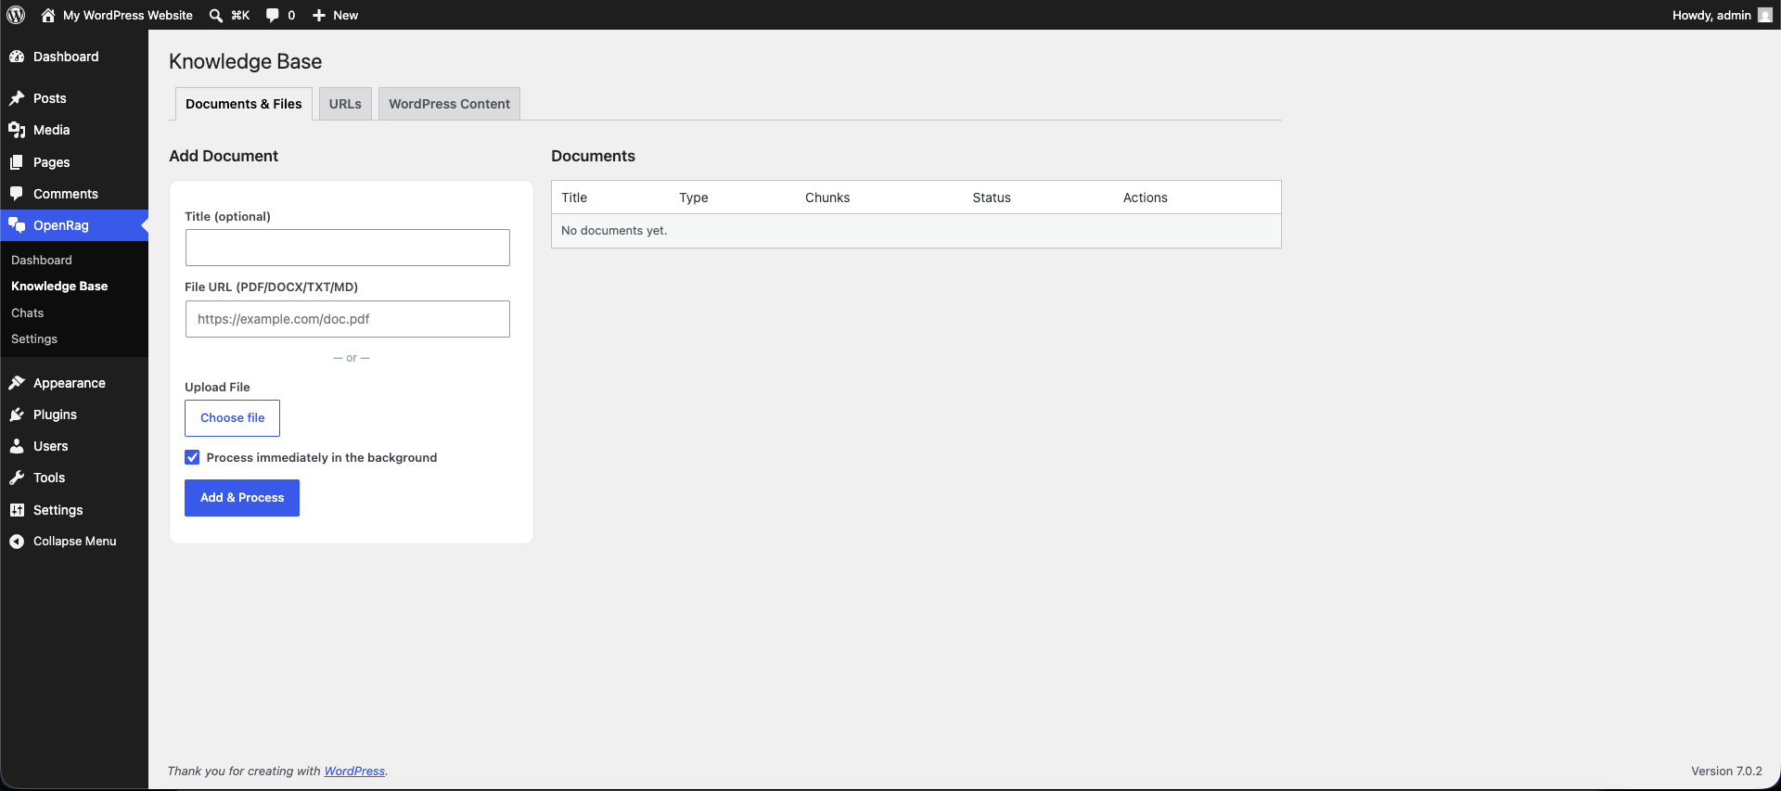This screenshot has height=791, width=1781.
Task: Open OpenRag Dashboard submenu item
Action: 42,261
